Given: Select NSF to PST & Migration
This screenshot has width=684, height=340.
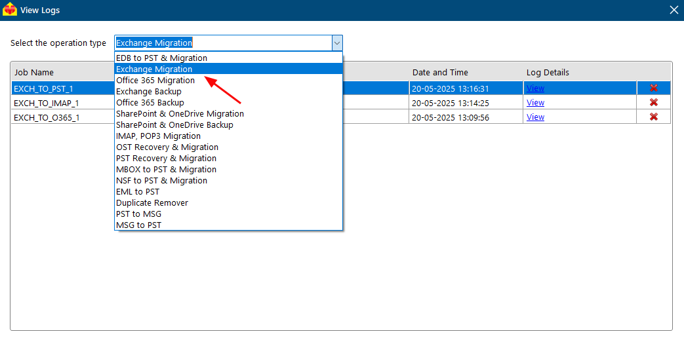Looking at the screenshot, I should [x=228, y=180].
